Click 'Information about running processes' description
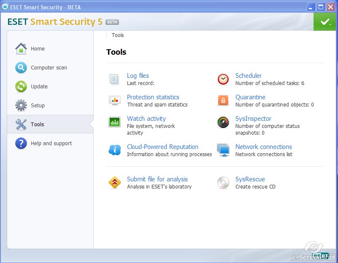The height and width of the screenshot is (263, 338). pos(170,154)
